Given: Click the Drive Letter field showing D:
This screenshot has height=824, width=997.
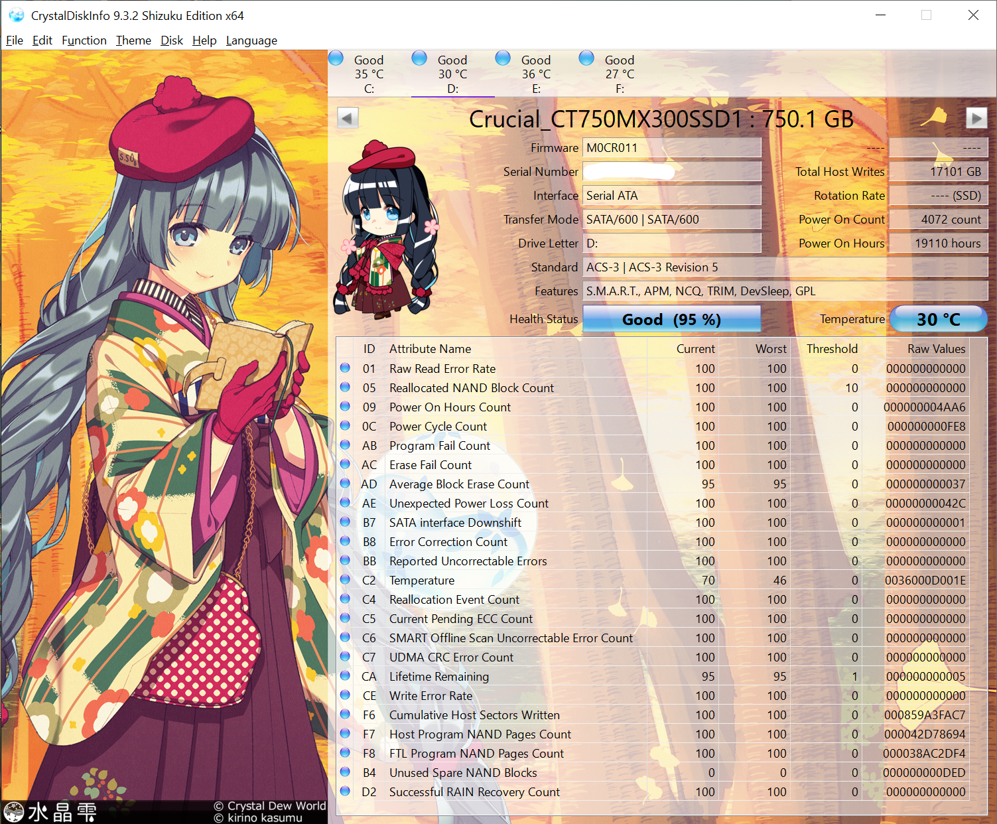Looking at the screenshot, I should coord(671,243).
